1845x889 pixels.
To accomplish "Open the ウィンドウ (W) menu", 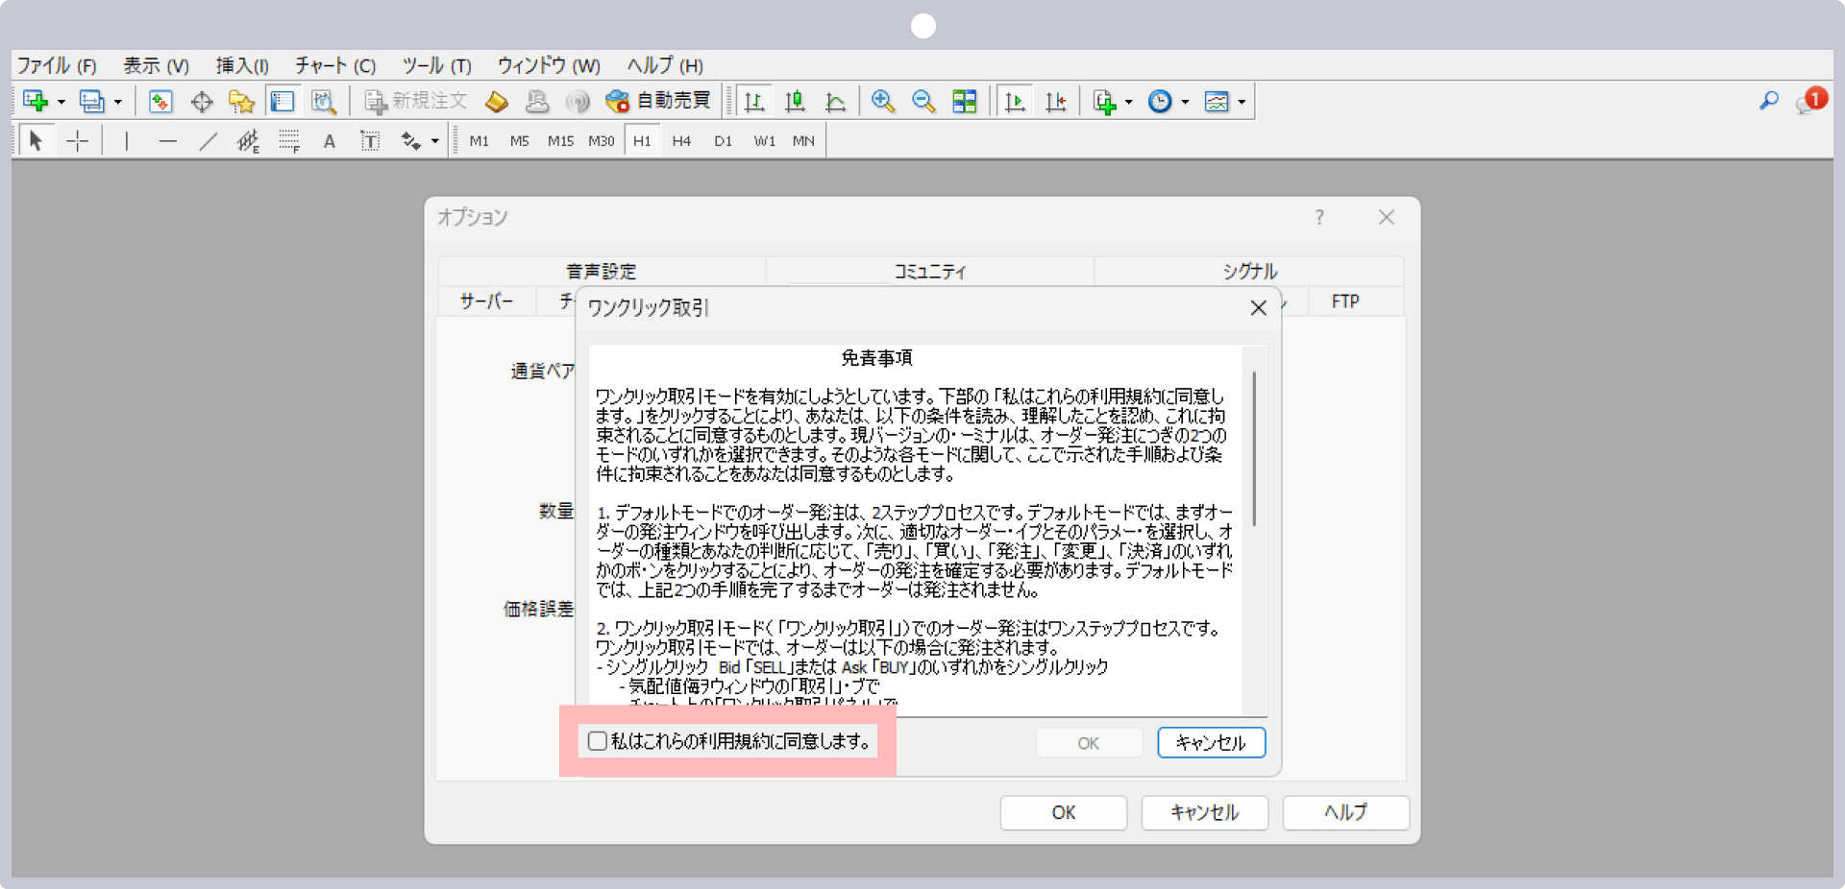I will click(x=549, y=65).
